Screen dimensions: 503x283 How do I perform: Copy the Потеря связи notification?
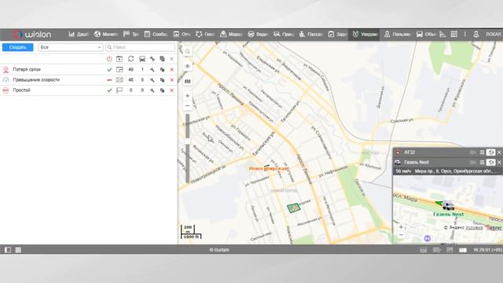tap(163, 69)
